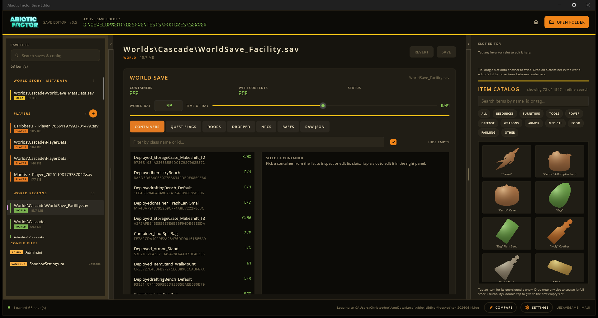The width and height of the screenshot is (598, 318).
Task: Select Deployed_ItemStand_WallMount container
Action: (192, 266)
